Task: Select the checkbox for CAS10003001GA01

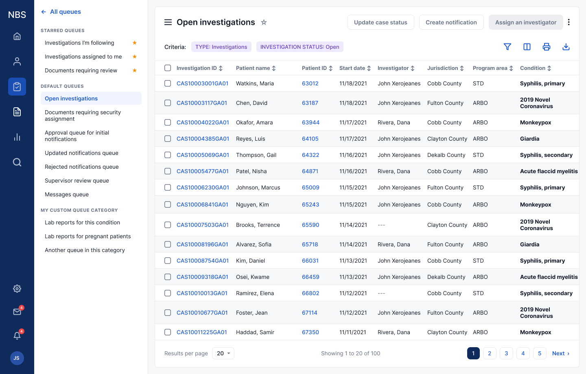Action: pos(168,83)
